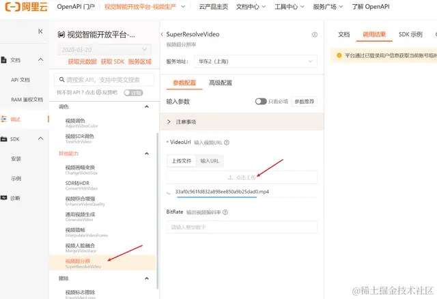Toggle the switch beside 找不到 API feedback
This screenshot has height=299, width=437.
134,93
